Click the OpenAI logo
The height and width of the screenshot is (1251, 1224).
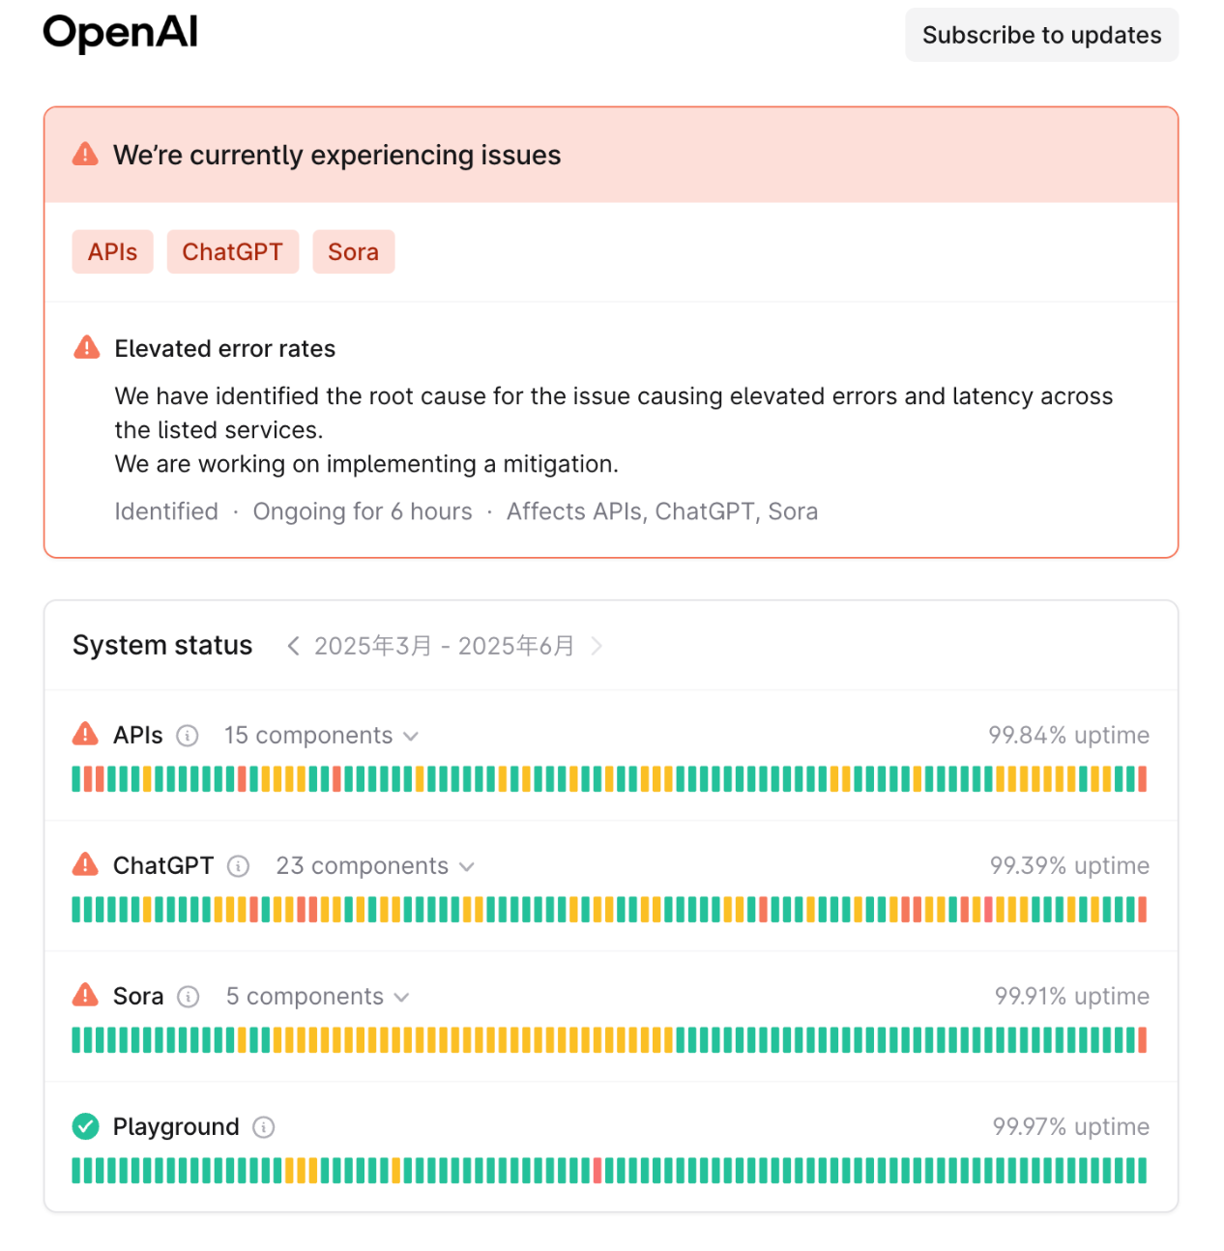(x=121, y=34)
